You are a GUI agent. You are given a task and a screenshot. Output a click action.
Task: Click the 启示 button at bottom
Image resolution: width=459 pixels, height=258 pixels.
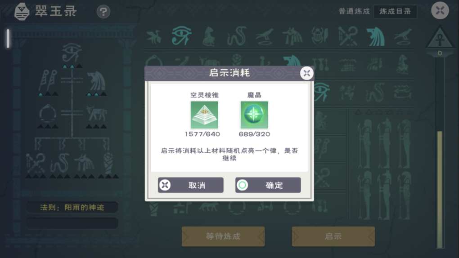(333, 236)
